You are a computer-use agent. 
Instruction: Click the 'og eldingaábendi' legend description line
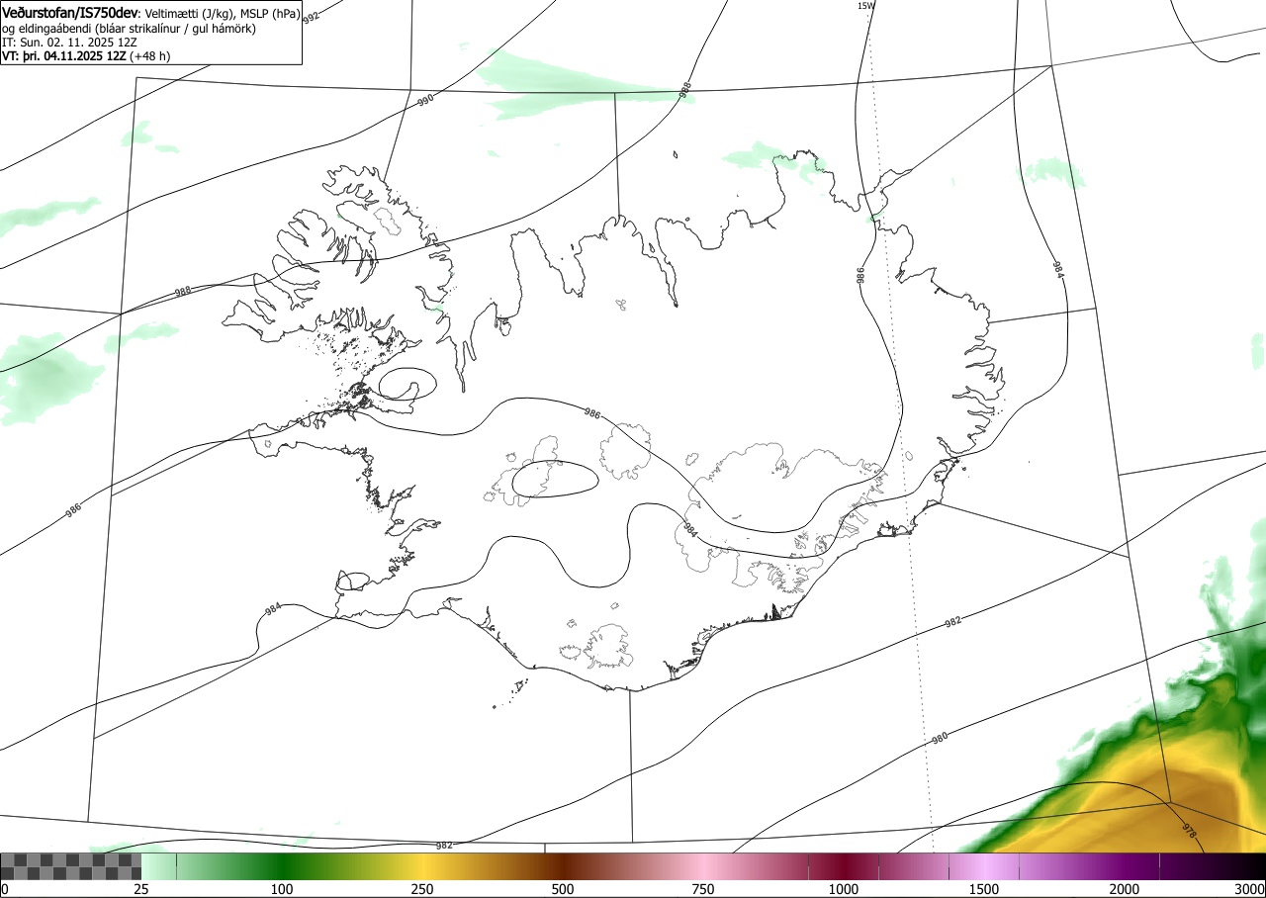tap(129, 29)
